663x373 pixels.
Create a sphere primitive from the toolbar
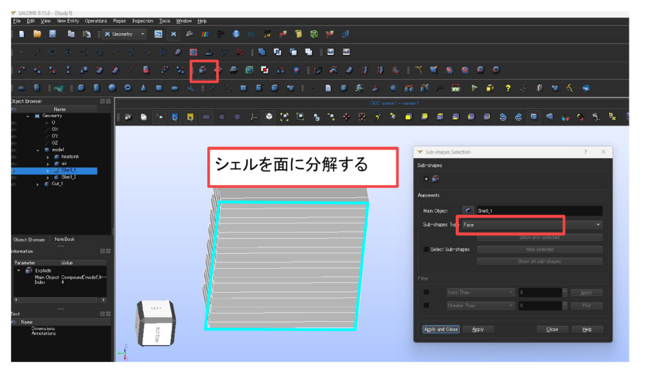[112, 88]
